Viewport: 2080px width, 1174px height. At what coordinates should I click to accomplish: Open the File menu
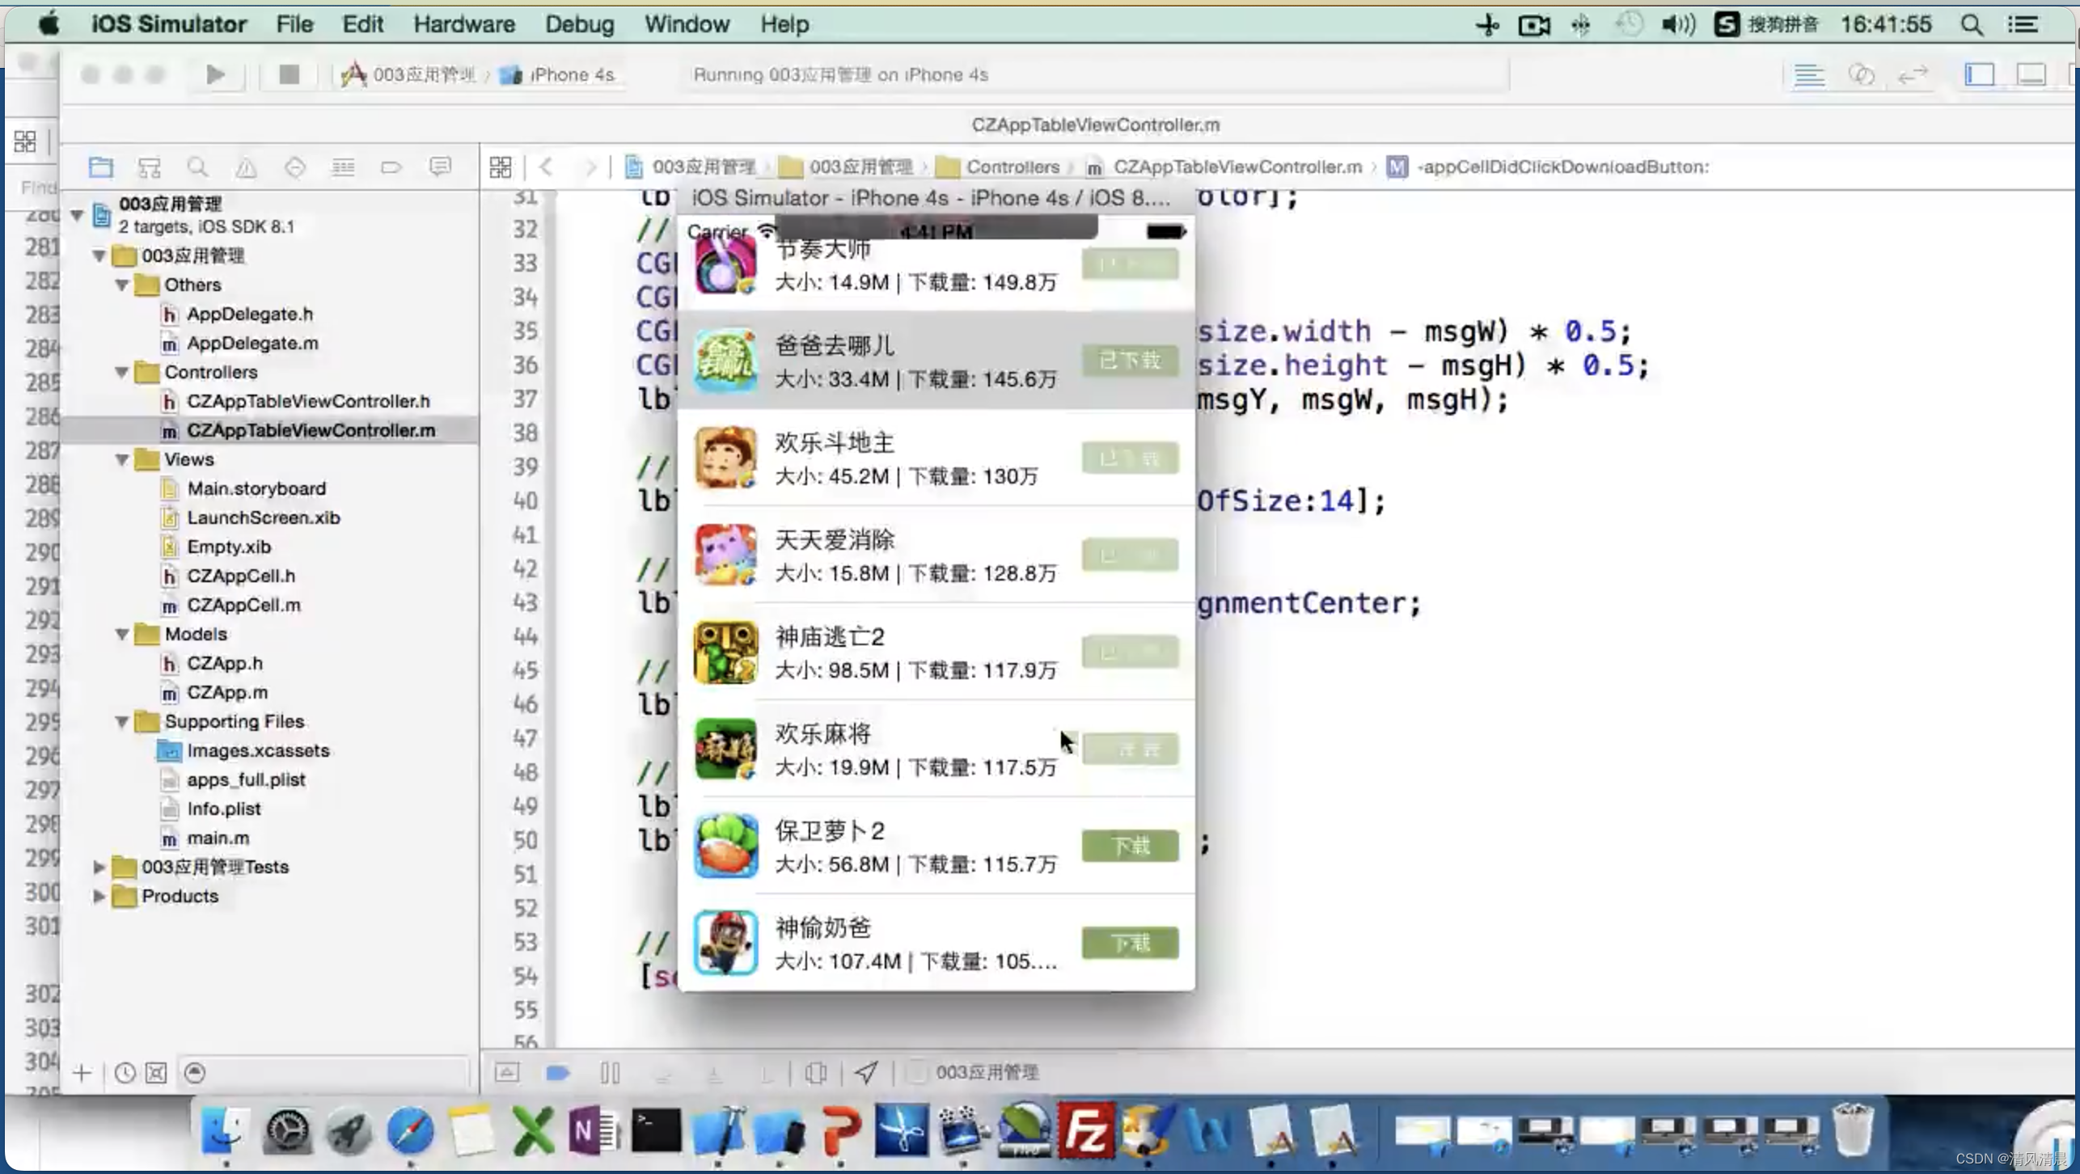(294, 24)
